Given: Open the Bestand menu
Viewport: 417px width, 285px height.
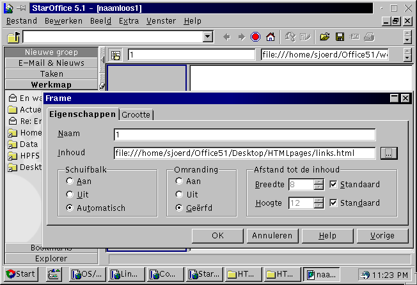Looking at the screenshot, I should 22,21.
